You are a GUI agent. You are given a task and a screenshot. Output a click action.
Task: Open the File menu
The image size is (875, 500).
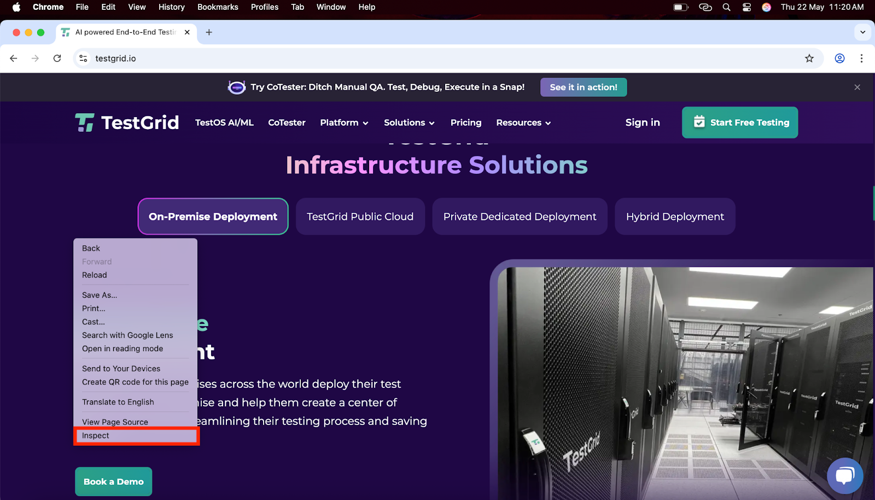coord(82,7)
